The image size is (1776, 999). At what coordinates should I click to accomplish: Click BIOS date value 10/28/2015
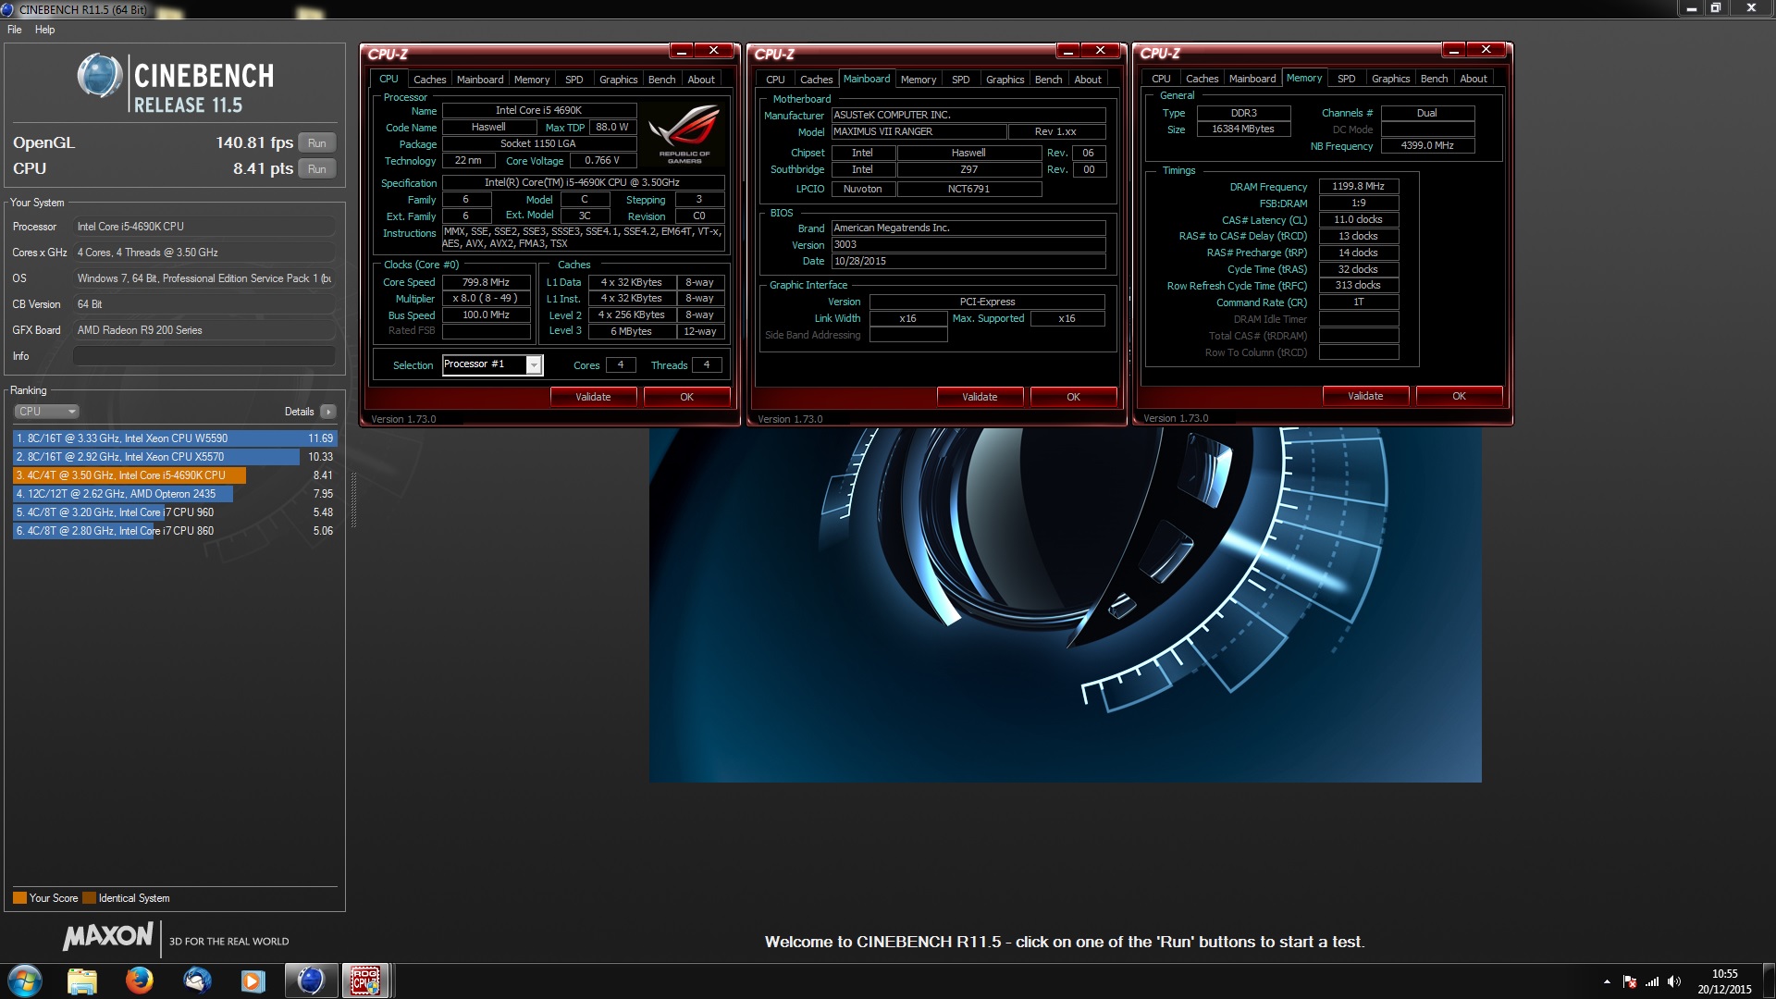[x=968, y=261]
